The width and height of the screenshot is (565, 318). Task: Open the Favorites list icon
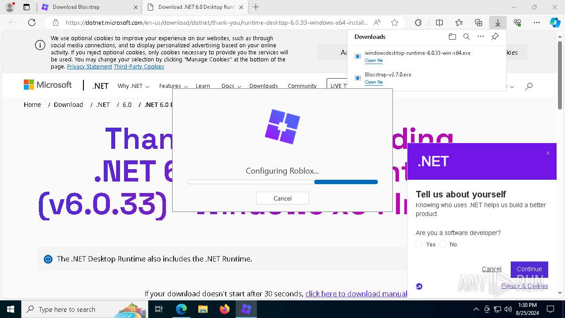point(459,23)
